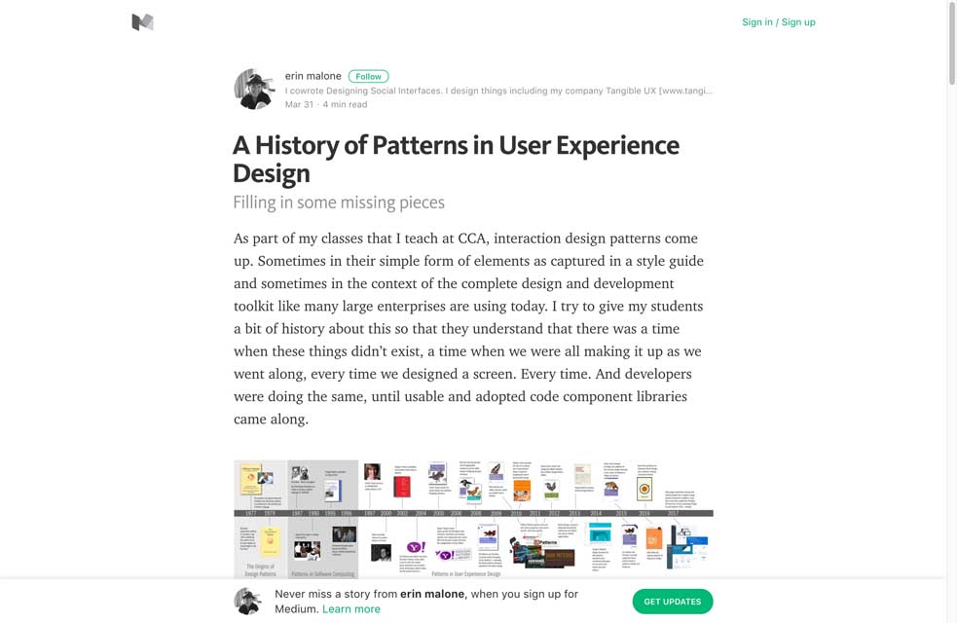The image size is (957, 623).
Task: Click the page's vertical scrollbar thumb
Action: click(x=951, y=44)
